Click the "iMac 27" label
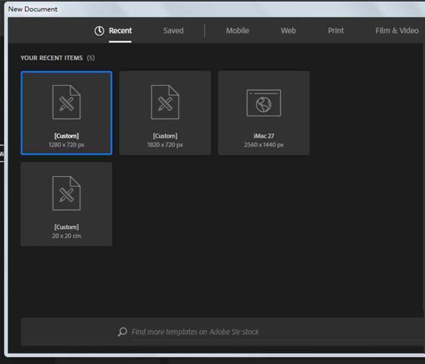 point(263,136)
